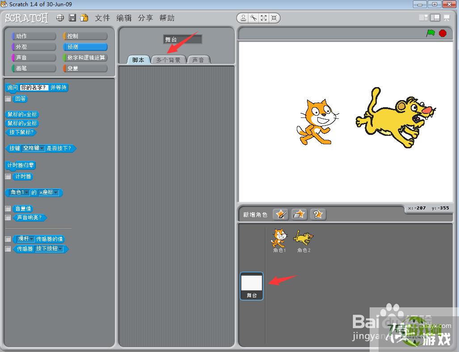This screenshot has height=352, width=459.
Task: Select the 舞台 stage thumbnail
Action: pyautogui.click(x=252, y=286)
